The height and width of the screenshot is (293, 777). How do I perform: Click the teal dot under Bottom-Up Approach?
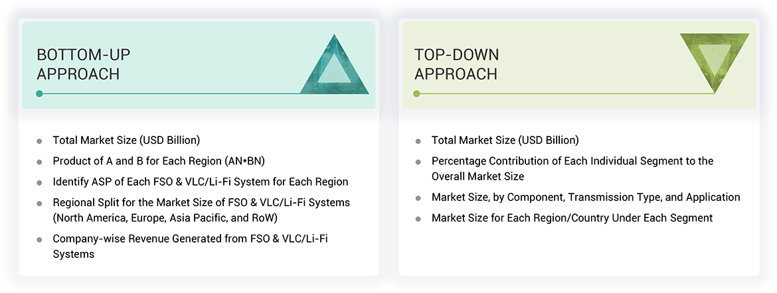(x=40, y=93)
